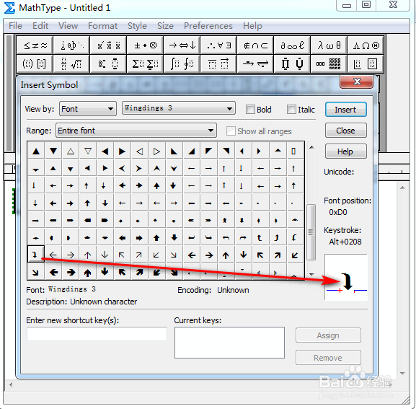
Task: Open the lowercase Greek palette (λωθ)
Action: 329,45
